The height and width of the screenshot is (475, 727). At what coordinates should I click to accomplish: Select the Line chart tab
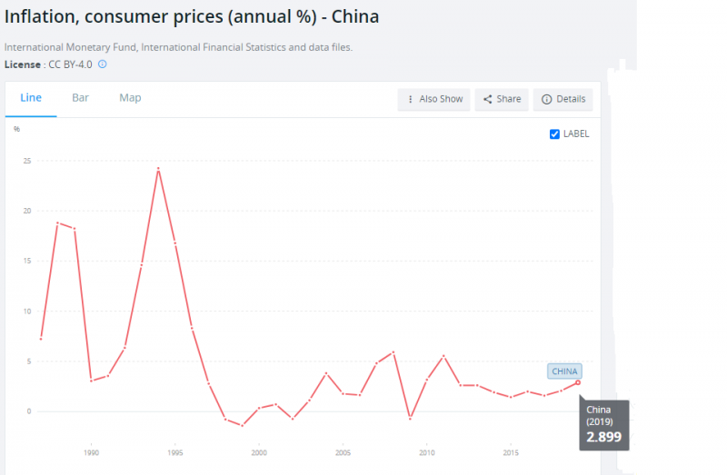[31, 98]
